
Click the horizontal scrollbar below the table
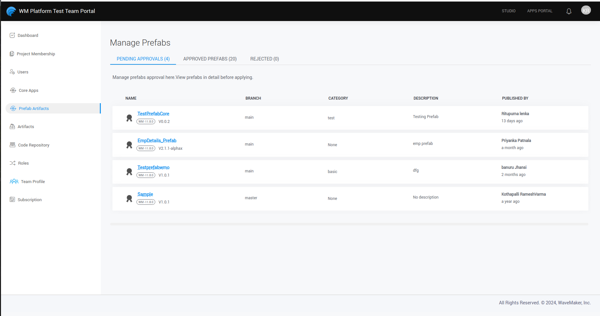[349, 224]
